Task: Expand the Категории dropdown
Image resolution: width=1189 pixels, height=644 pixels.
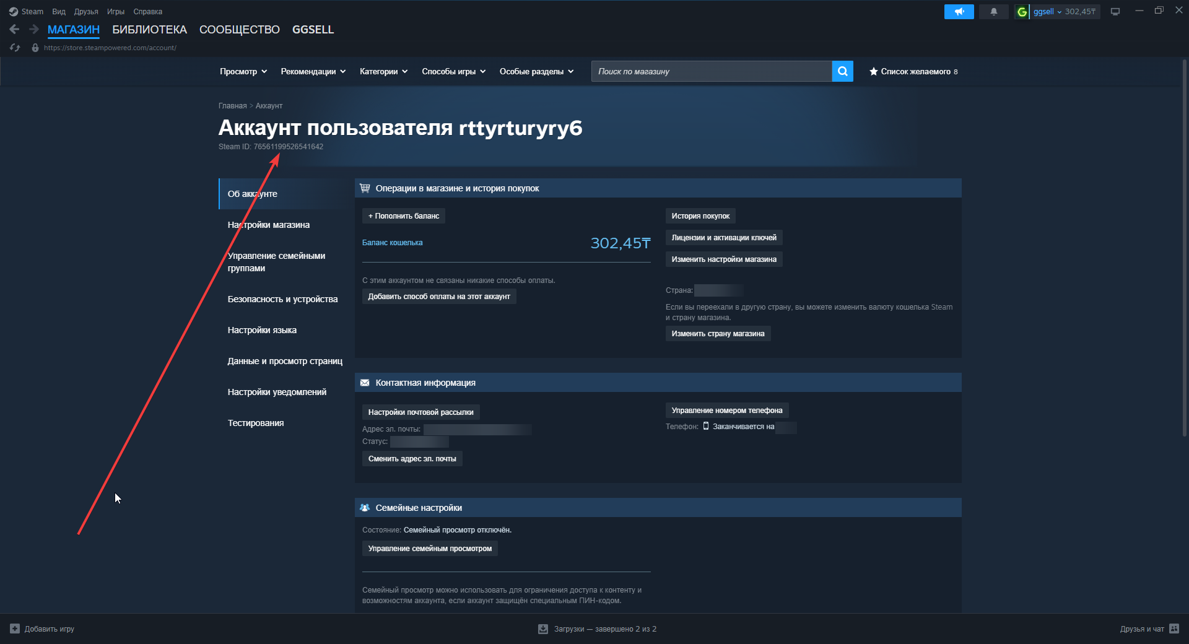Action: click(384, 72)
